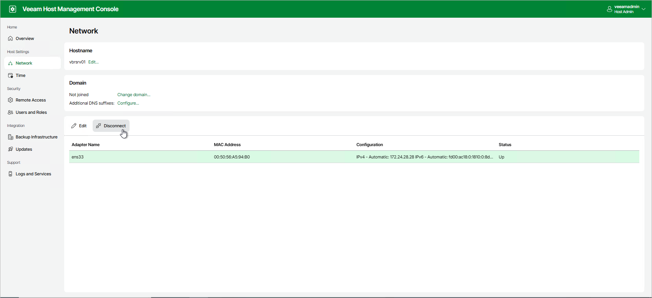The width and height of the screenshot is (652, 298).
Task: Configure additional DNS suffixes
Action: coord(128,103)
